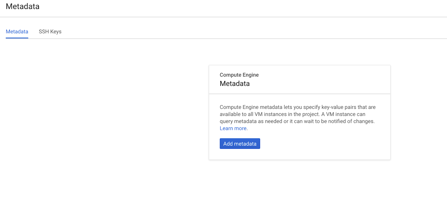
Task: Follow the Learn more link
Action: click(x=234, y=128)
